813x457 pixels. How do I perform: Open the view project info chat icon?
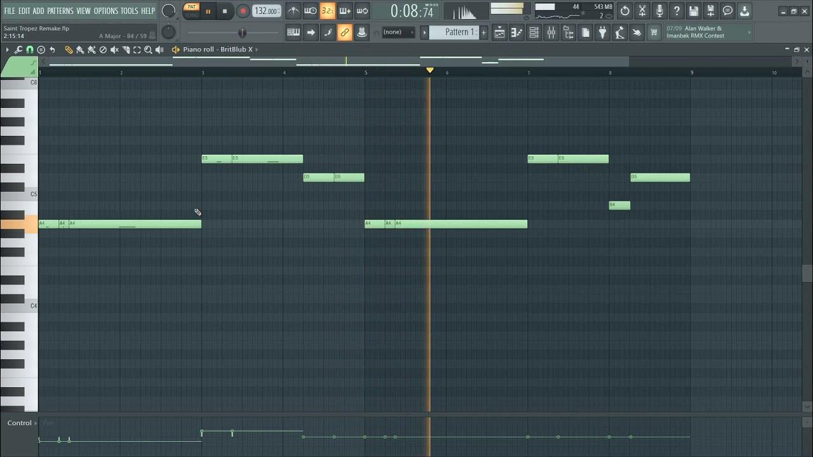coord(728,11)
